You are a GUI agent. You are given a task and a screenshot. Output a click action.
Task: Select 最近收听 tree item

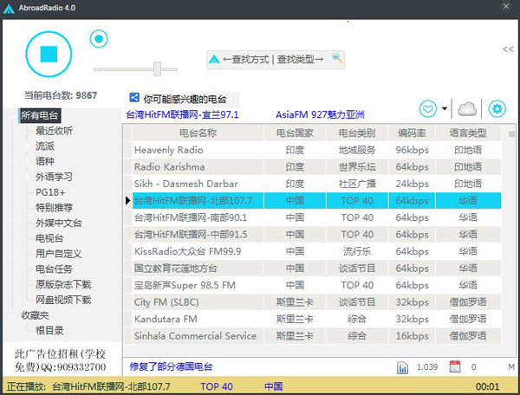tap(54, 131)
